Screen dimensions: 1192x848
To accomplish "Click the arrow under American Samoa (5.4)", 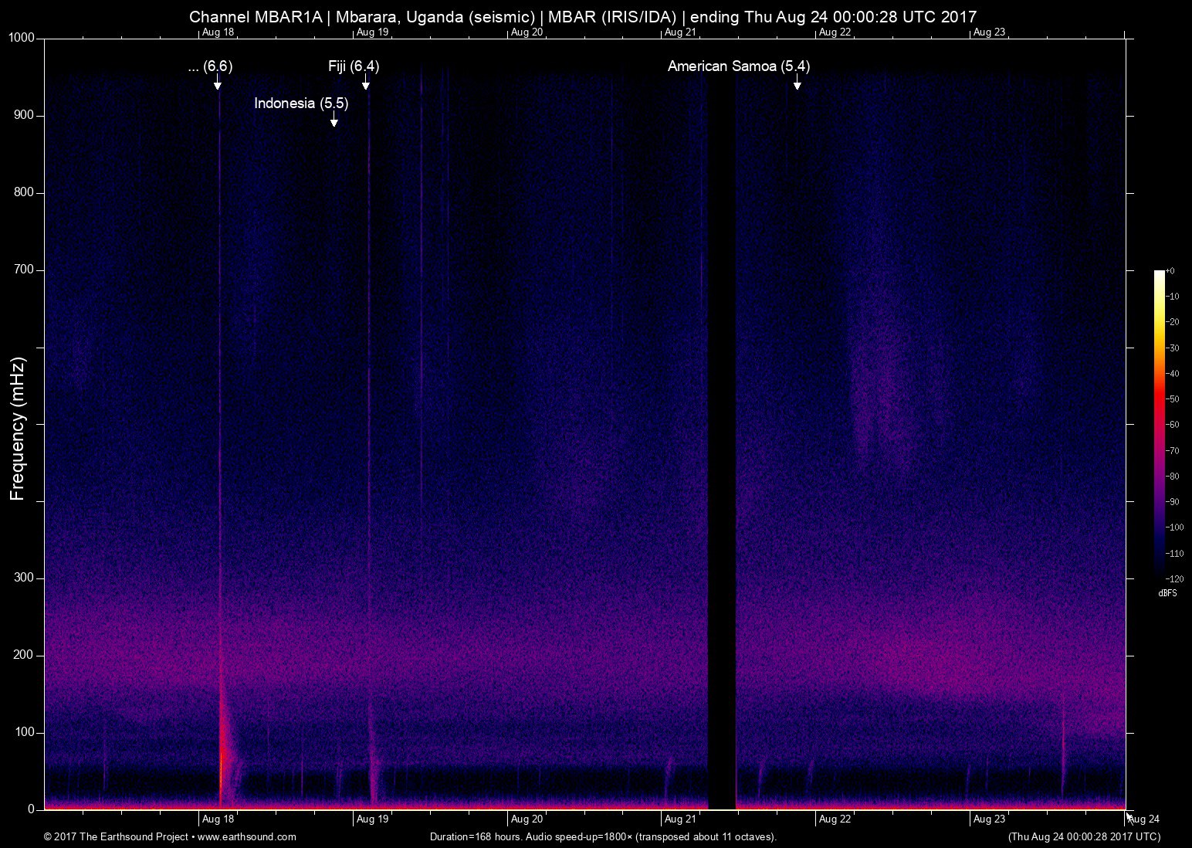I will (797, 83).
